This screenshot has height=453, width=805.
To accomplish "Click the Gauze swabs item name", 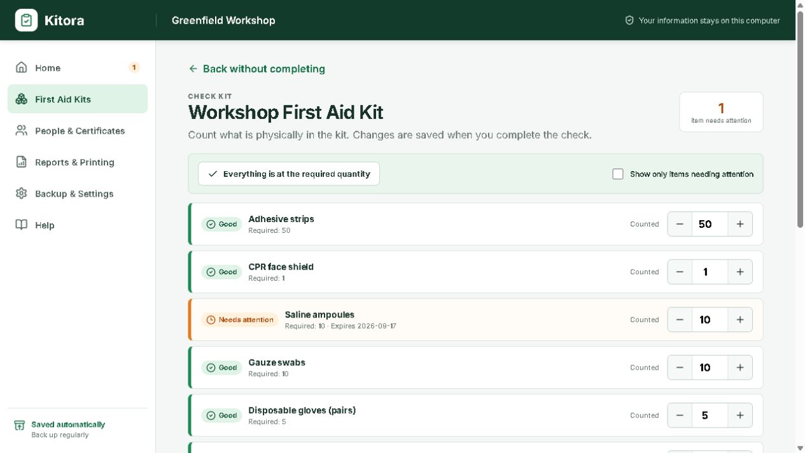I will [x=277, y=362].
